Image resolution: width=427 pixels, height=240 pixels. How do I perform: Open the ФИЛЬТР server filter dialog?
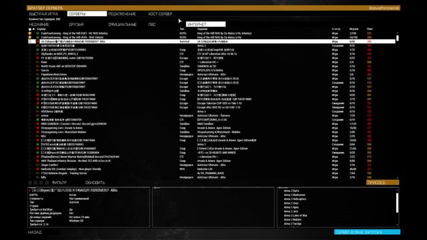[59, 183]
